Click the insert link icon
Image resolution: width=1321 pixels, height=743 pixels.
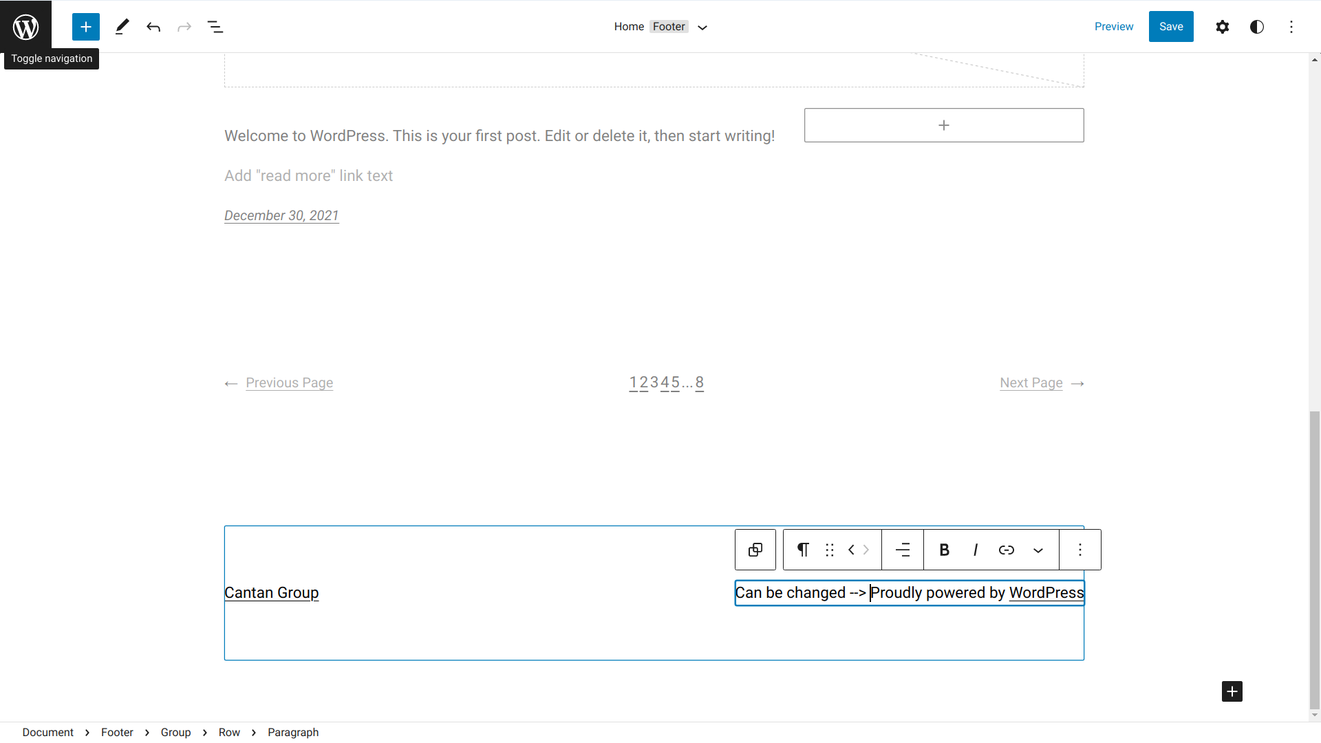(x=1006, y=550)
